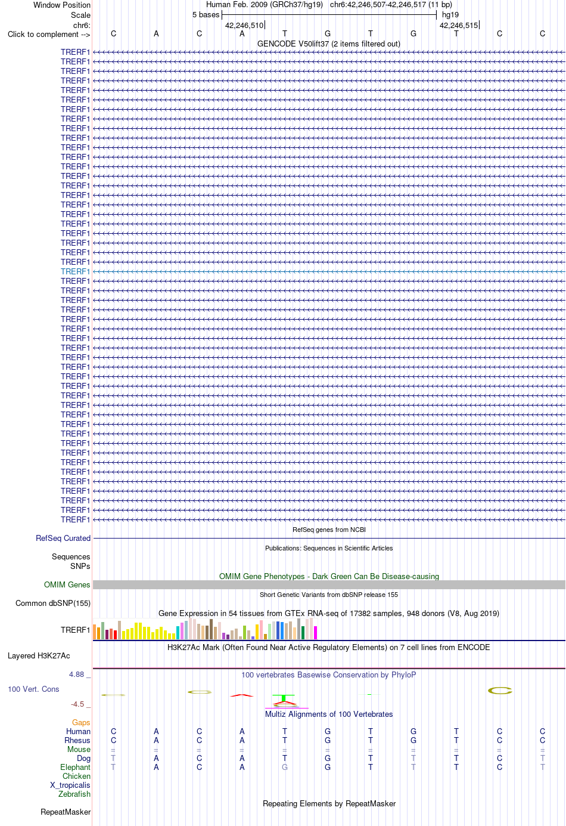Select the 'Zebrafish' alignment row label
This screenshot has width=566, height=826.
(x=74, y=794)
